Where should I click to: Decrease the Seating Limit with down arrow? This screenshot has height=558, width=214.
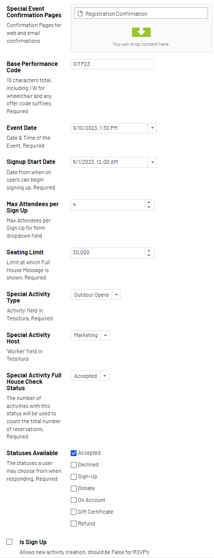pyautogui.click(x=149, y=255)
